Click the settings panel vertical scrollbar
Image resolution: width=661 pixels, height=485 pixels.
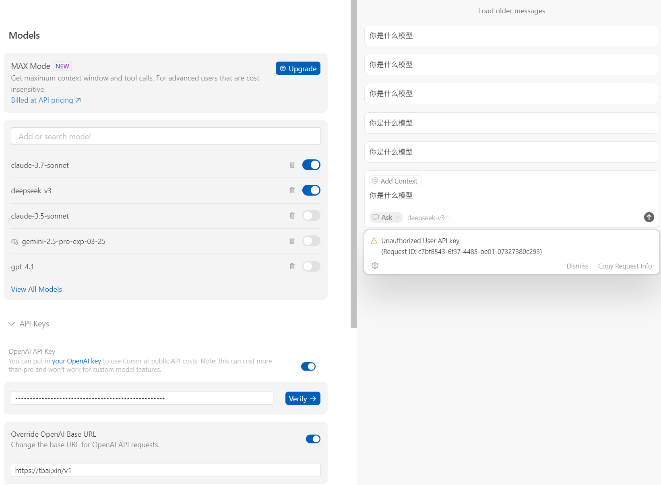(x=353, y=164)
